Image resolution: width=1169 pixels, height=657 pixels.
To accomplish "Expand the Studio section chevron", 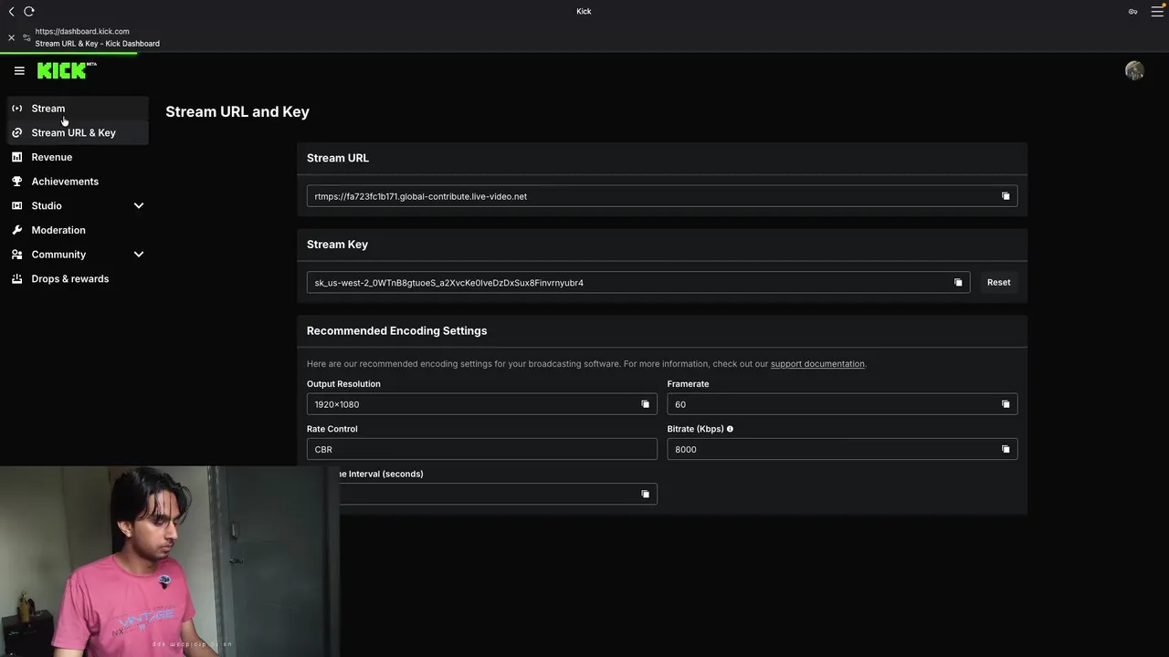I will pos(139,205).
